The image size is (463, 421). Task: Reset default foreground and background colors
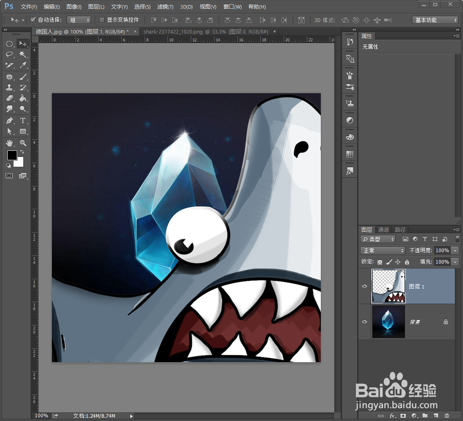tap(9, 166)
